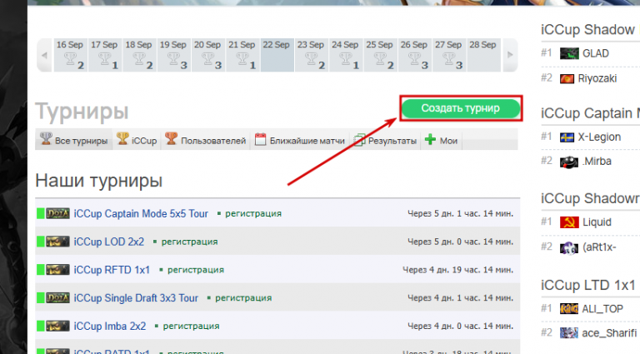Select 16 Sep in the calendar strip
640x354 pixels.
click(71, 55)
